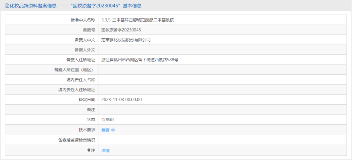The image size is (354, 160).
Task: Click the 境内责任人名称 label
Action: click(x=81, y=80)
